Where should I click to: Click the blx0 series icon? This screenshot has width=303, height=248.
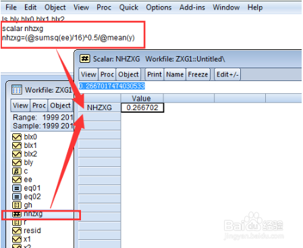pyautogui.click(x=17, y=137)
